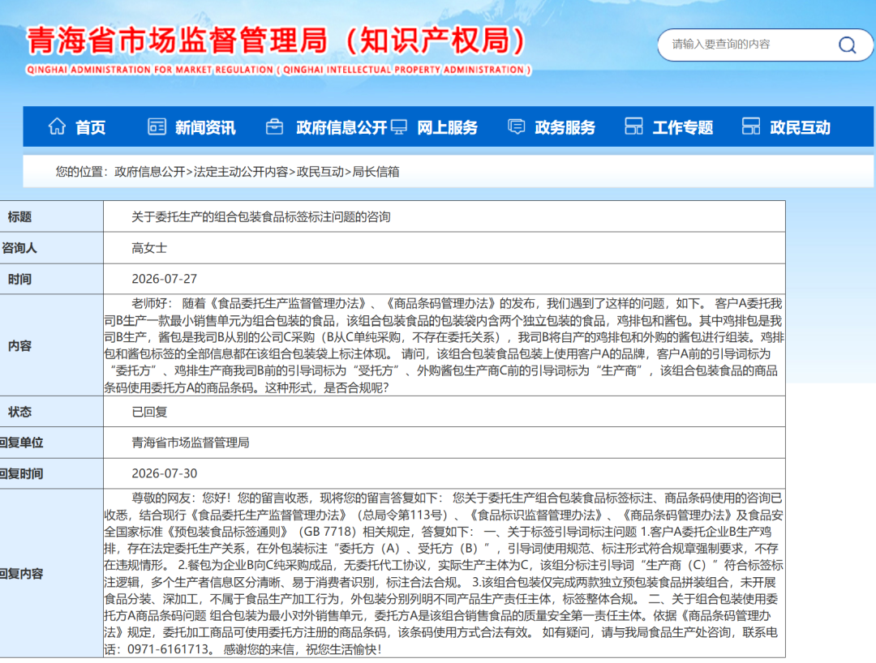The height and width of the screenshot is (663, 876).
Task: Click the search magnifier icon
Action: [x=847, y=45]
